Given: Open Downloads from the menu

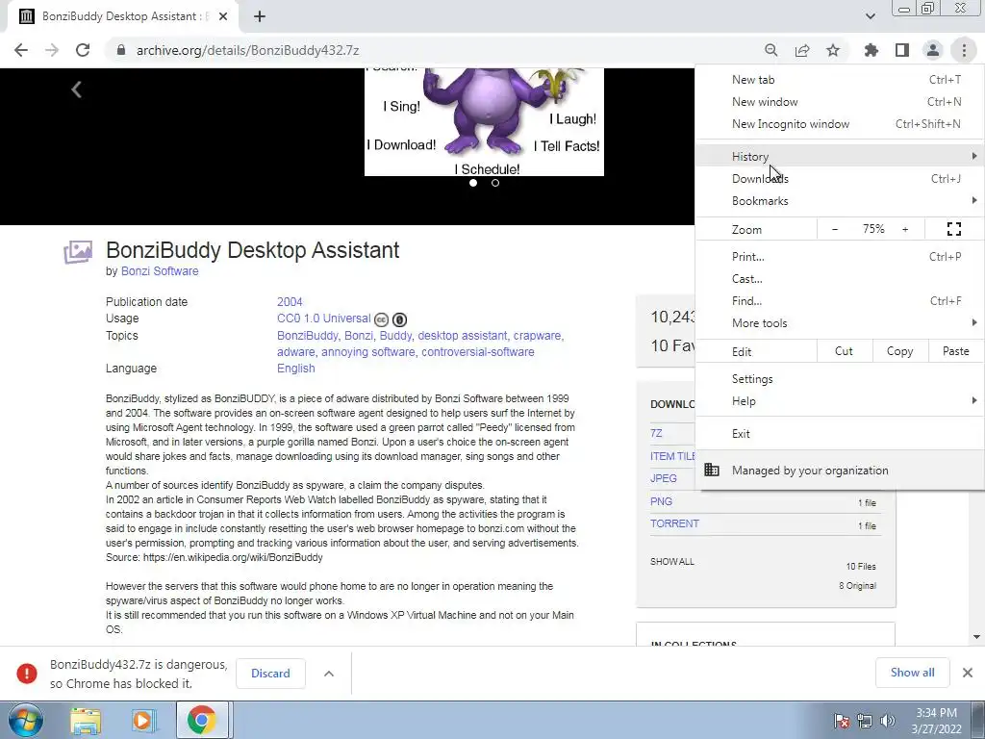Looking at the screenshot, I should point(839,178).
